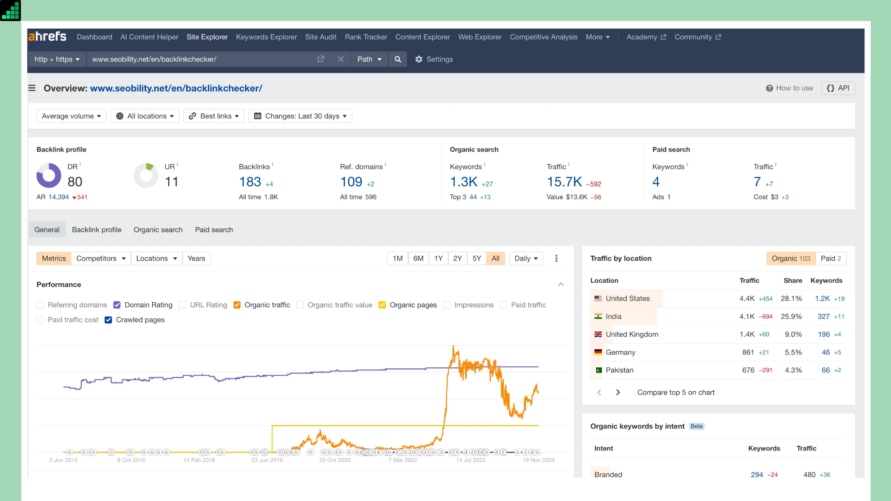Open the http + https protocol dropdown
This screenshot has height=501, width=891.
coord(57,59)
